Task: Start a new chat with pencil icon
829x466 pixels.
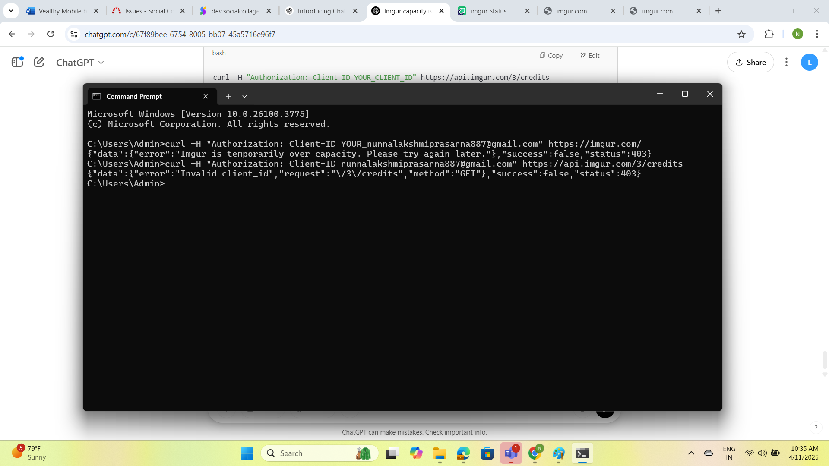Action: 39,62
